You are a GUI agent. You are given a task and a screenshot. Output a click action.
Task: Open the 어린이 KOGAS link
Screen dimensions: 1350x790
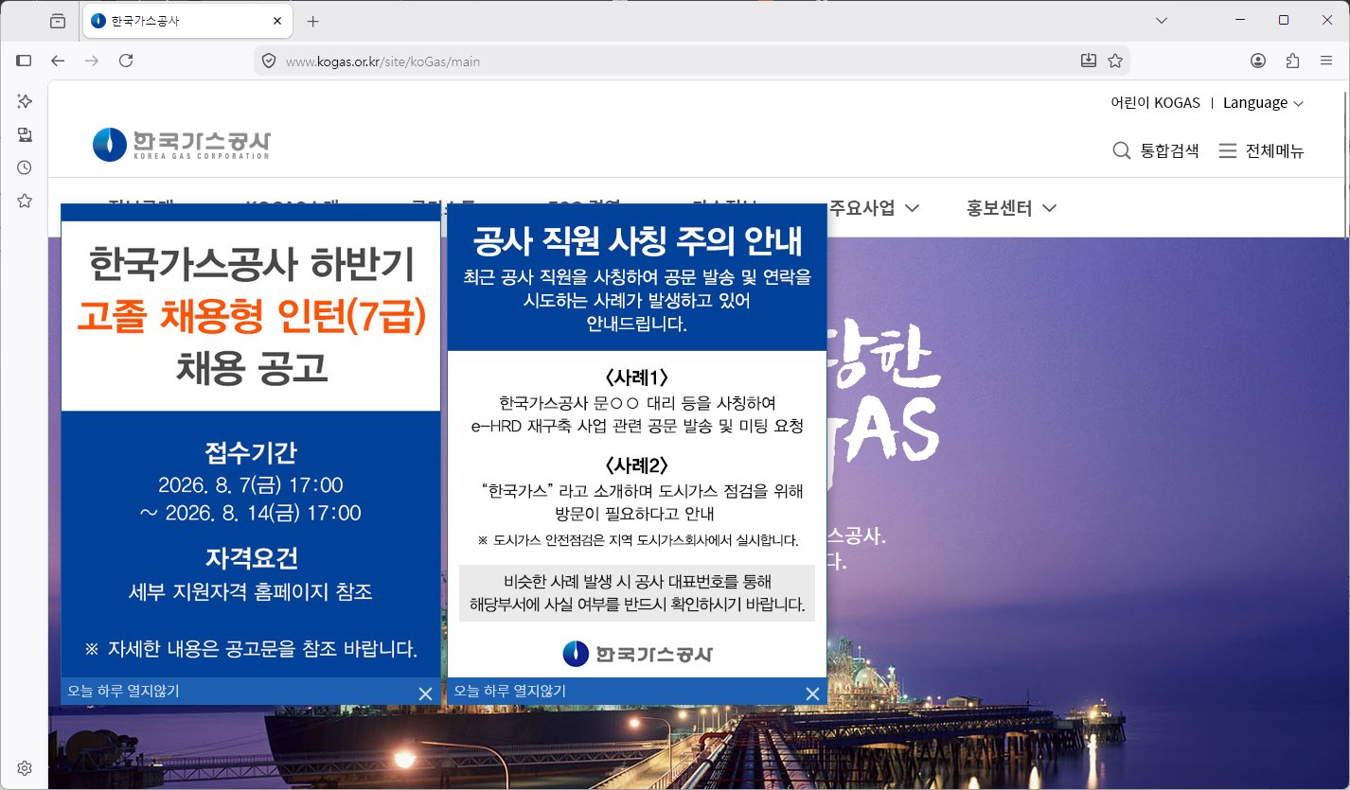tap(1155, 102)
